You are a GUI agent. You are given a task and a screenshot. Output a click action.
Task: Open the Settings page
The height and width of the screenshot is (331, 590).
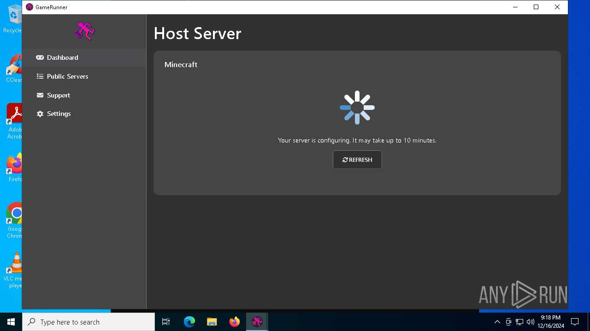(84, 114)
